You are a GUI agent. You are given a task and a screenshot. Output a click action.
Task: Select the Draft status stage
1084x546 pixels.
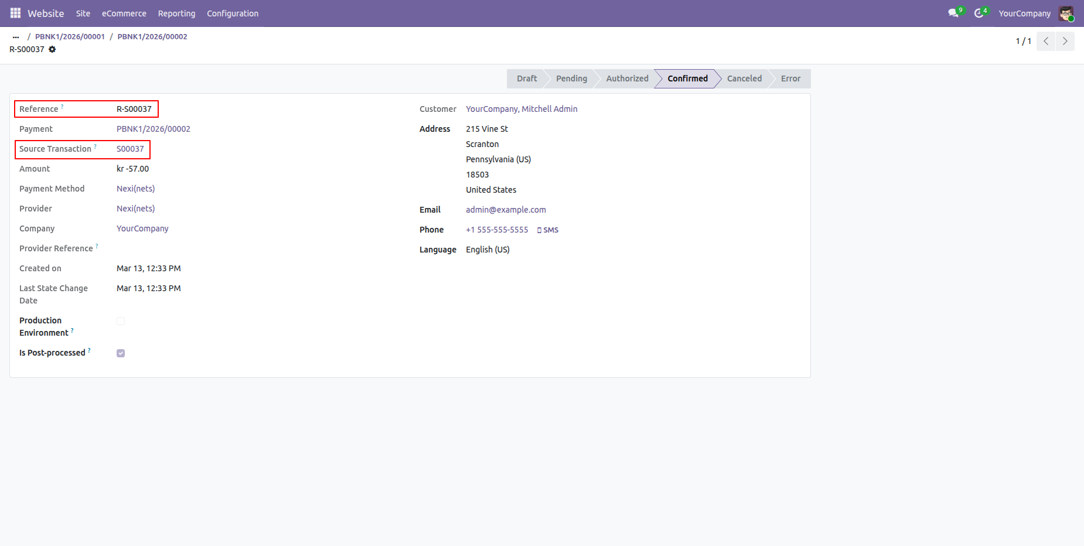coord(527,79)
